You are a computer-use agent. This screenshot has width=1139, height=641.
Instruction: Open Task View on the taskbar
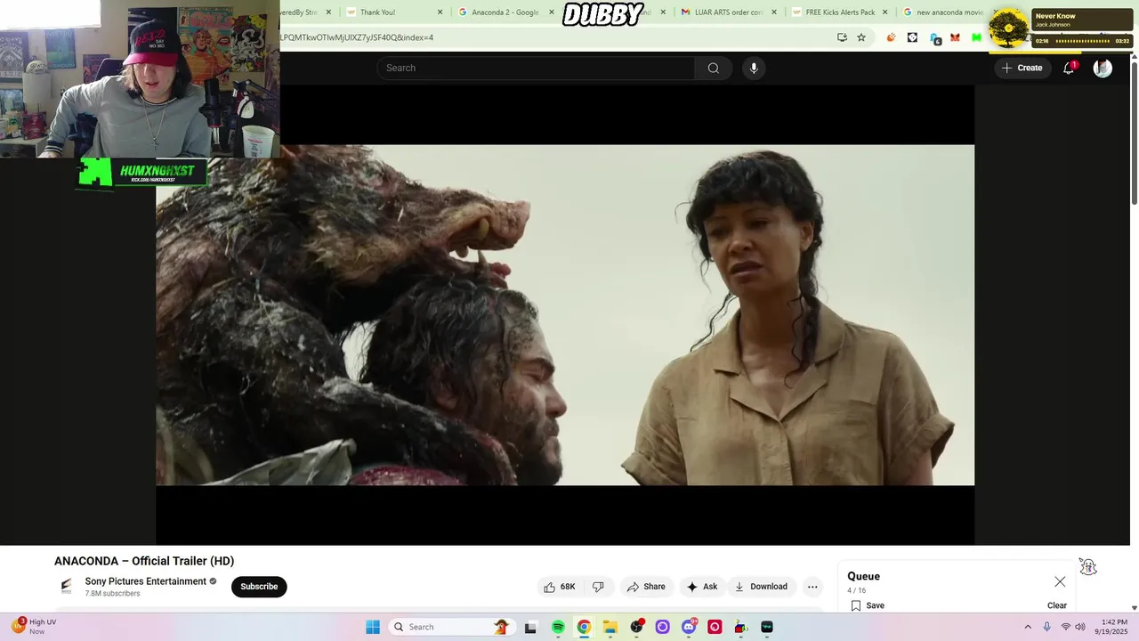click(530, 627)
